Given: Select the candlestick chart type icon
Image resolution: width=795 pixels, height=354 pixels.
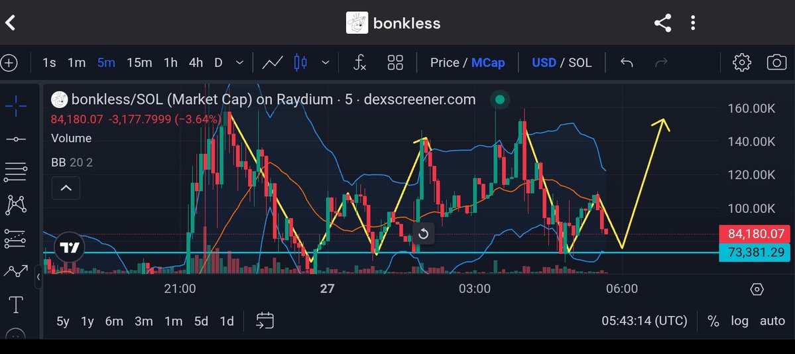Looking at the screenshot, I should [x=300, y=63].
